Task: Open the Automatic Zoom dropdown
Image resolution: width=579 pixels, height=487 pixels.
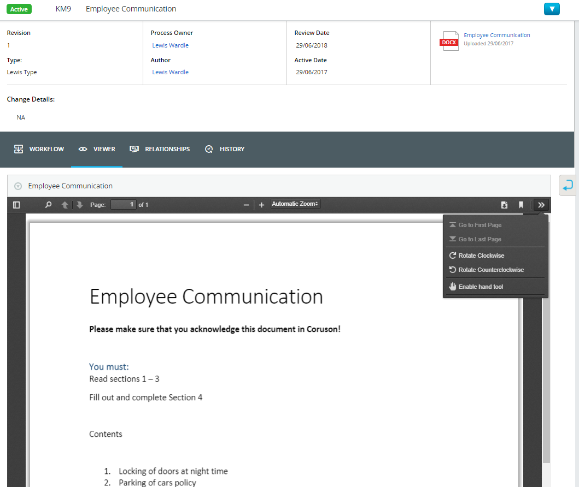Action: pos(295,204)
